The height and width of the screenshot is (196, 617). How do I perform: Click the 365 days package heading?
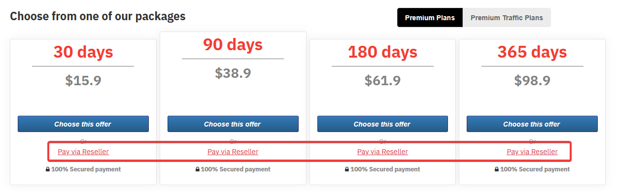tap(532, 52)
